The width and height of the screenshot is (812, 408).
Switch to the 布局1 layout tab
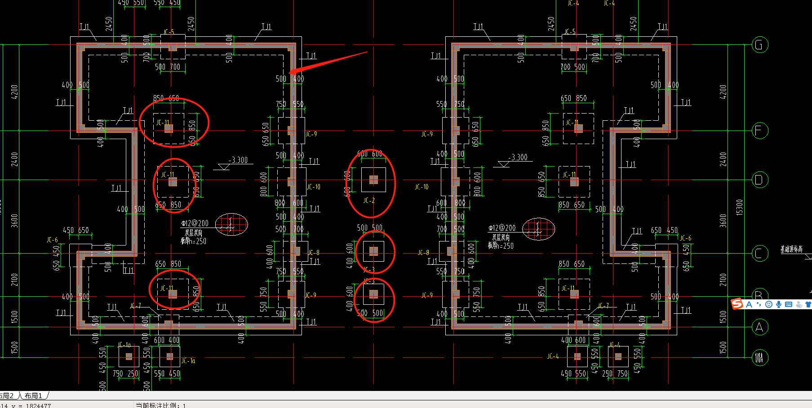click(34, 395)
